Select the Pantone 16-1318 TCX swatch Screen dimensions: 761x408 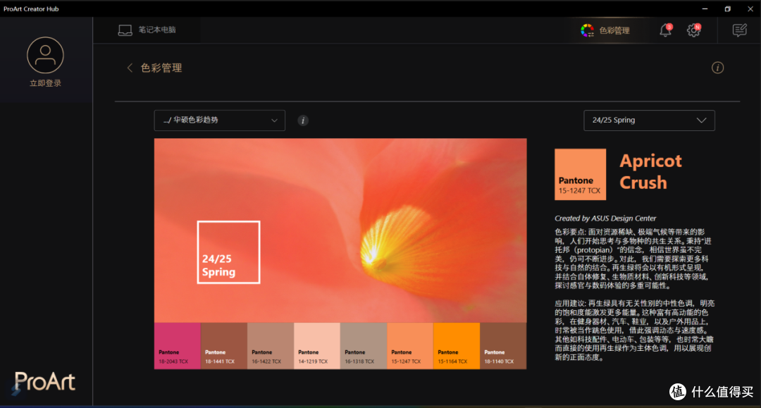[x=364, y=346]
